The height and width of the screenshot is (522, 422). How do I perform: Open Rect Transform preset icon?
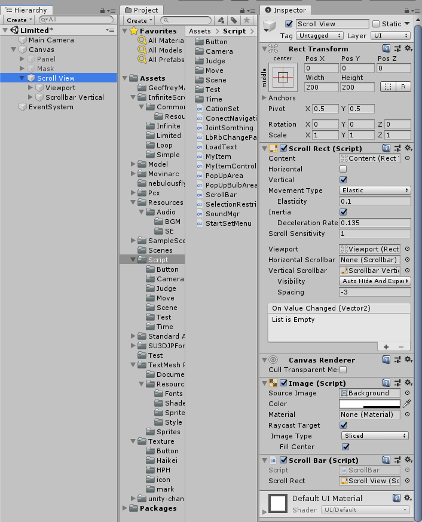pyautogui.click(x=397, y=48)
